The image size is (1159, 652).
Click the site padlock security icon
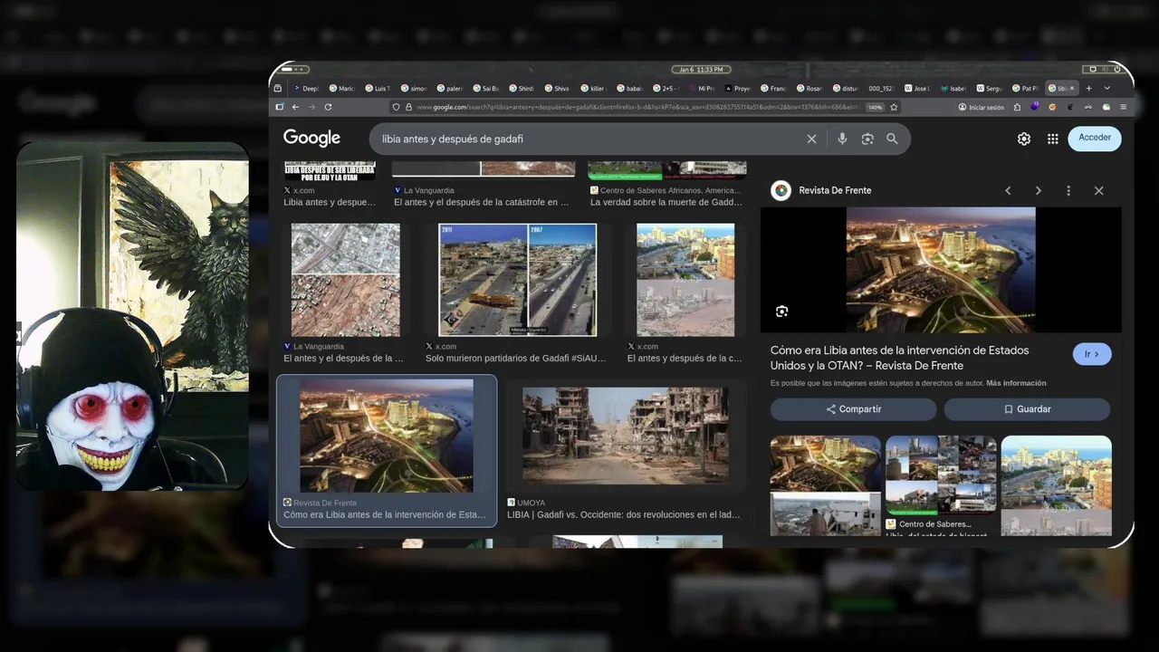coord(408,107)
